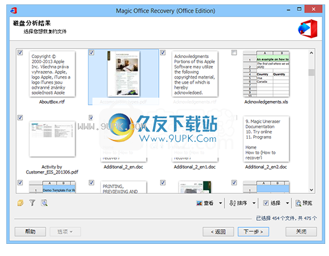Click the folder icon in bottom toolbar

point(20,203)
